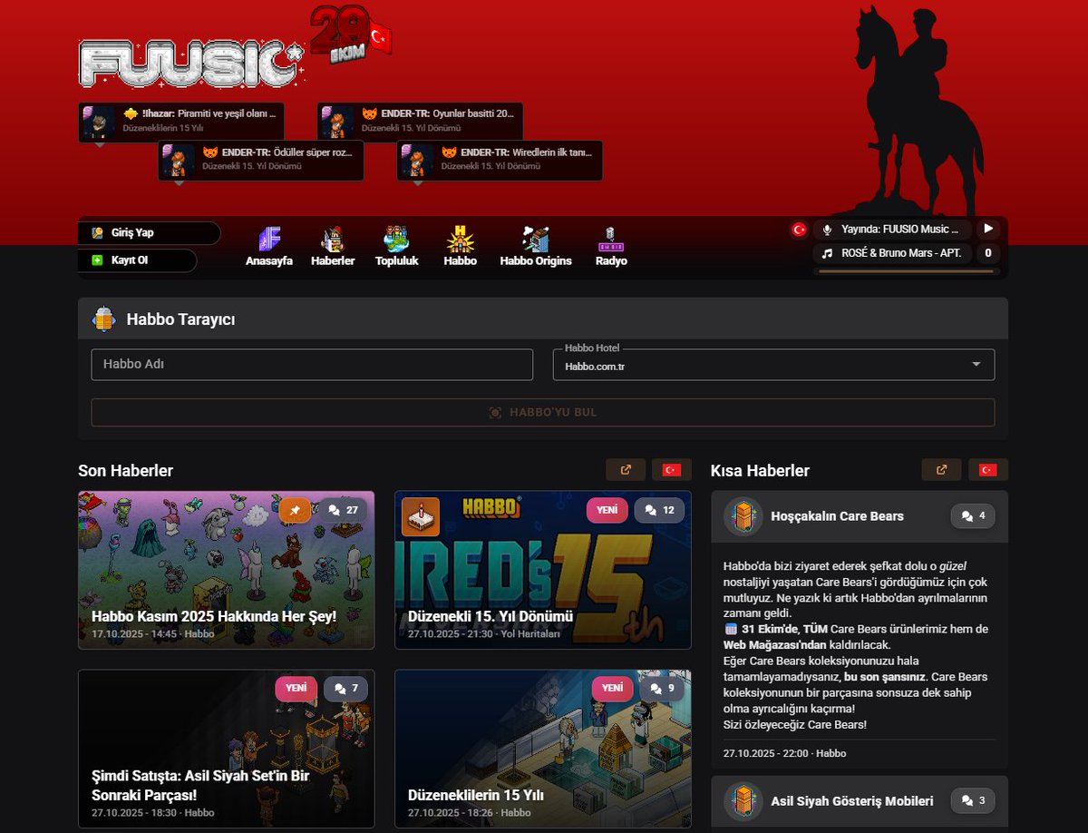Open Son Haberler external link icon

pyautogui.click(x=626, y=469)
